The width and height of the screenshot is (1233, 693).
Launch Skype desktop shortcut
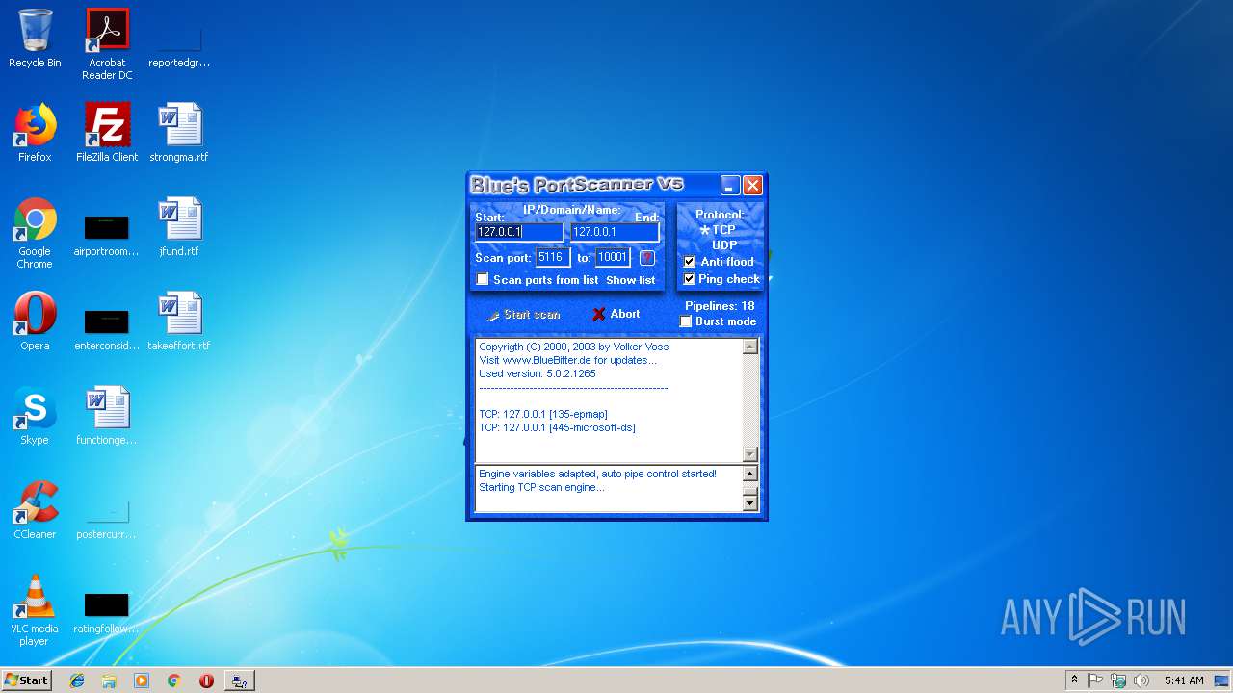click(x=35, y=417)
